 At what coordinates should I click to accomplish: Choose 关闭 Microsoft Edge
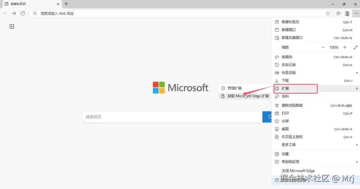pyautogui.click(x=316, y=171)
